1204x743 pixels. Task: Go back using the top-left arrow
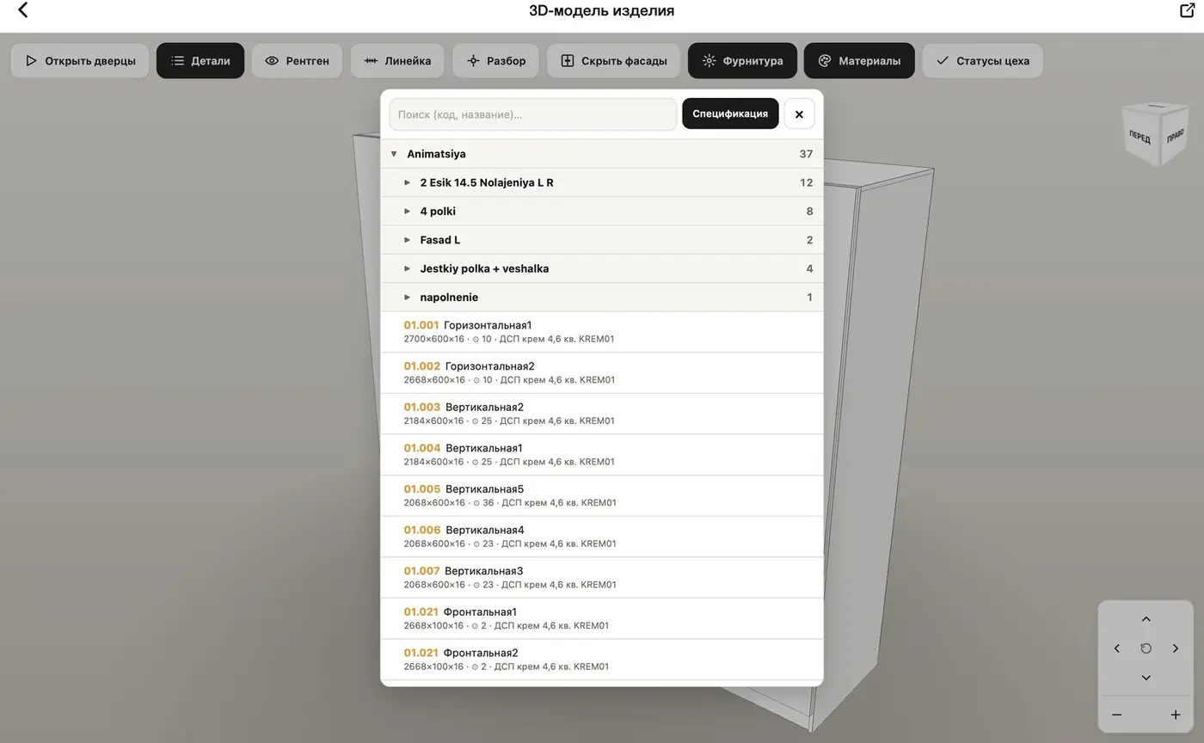tap(23, 10)
